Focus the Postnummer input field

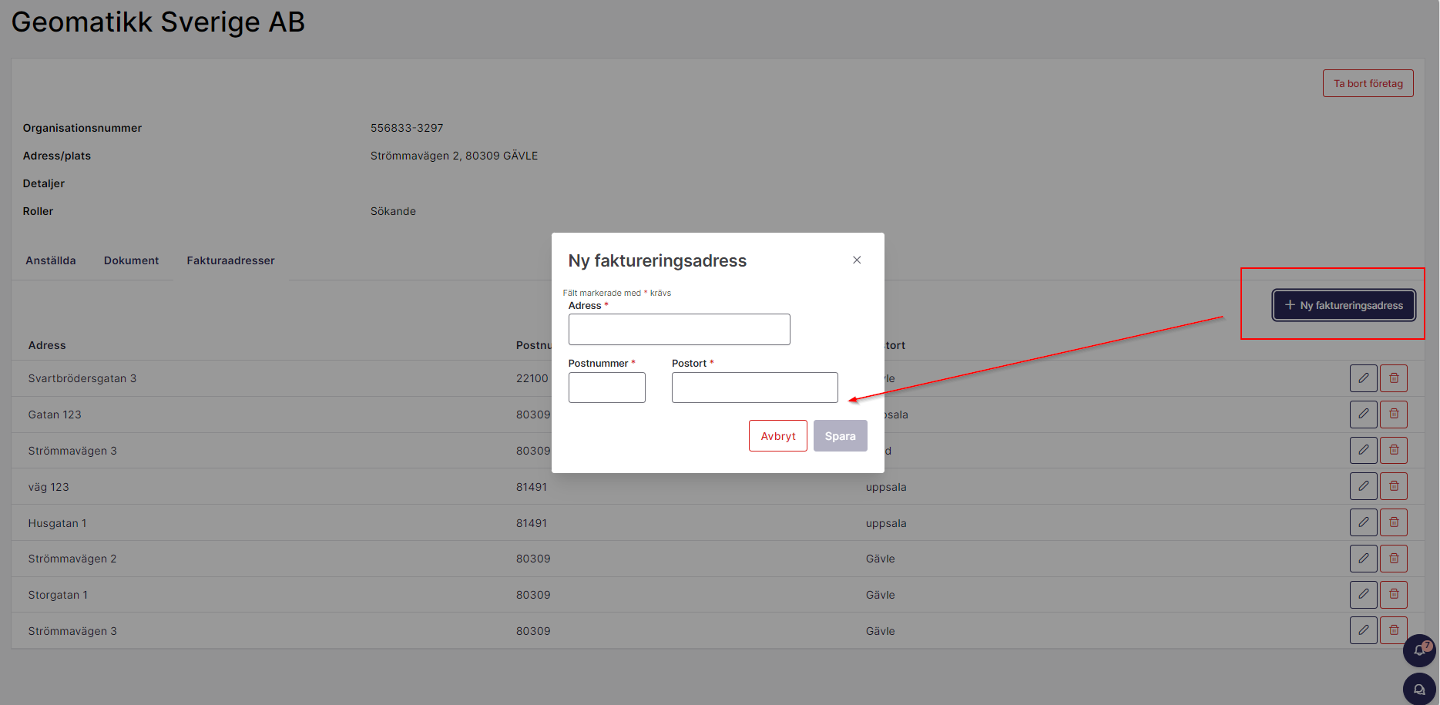[x=606, y=388]
